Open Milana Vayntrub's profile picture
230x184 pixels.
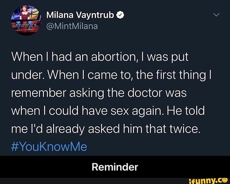pos(26,20)
